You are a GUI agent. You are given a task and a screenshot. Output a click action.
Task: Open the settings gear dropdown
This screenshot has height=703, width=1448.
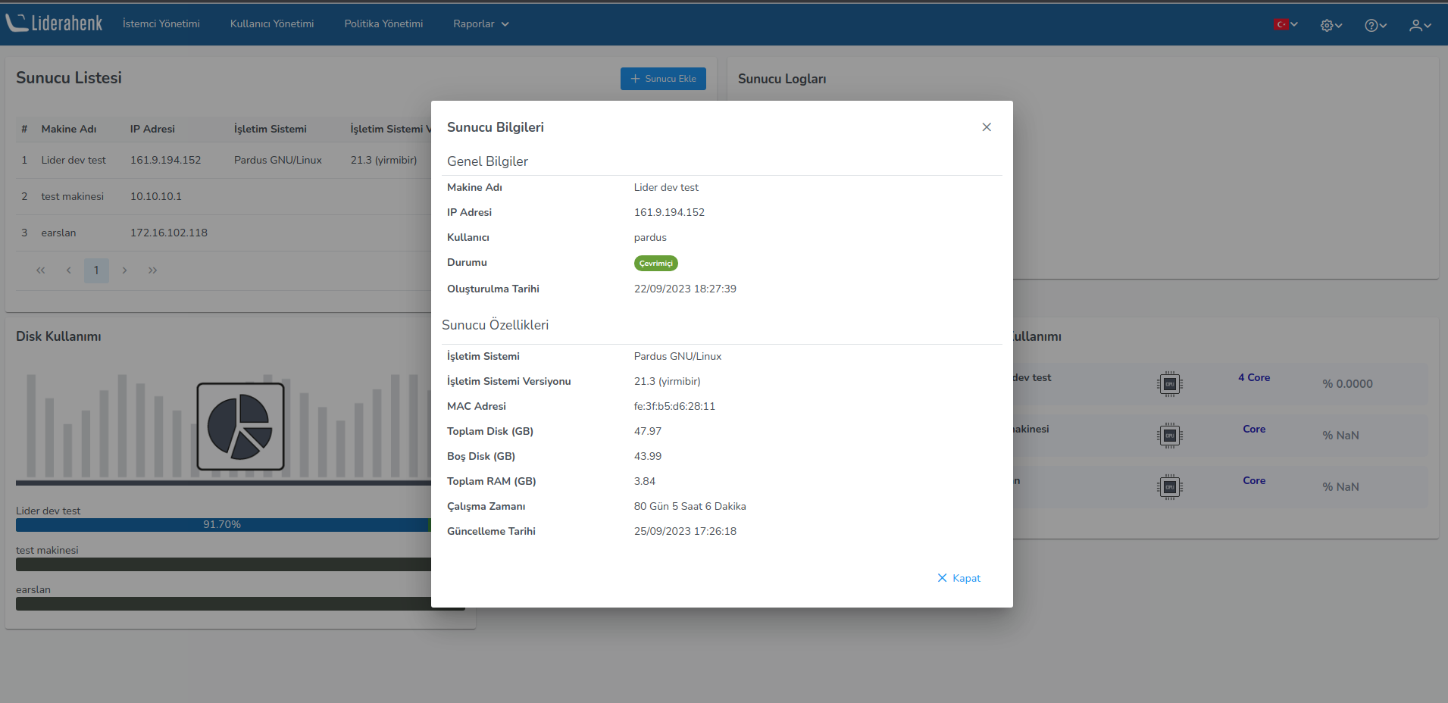pos(1331,25)
